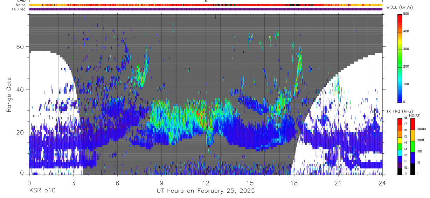
Task: Click the '3' hour tick on the UT axis
Action: (73, 183)
